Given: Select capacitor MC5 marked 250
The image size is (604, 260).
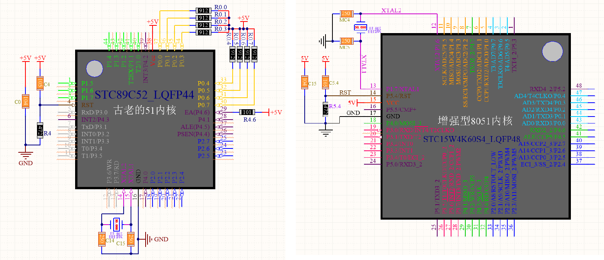Looking at the screenshot, I should pos(346,41).
